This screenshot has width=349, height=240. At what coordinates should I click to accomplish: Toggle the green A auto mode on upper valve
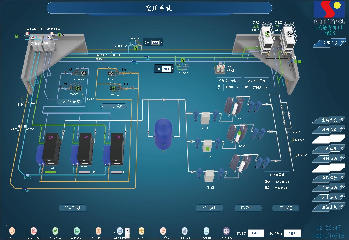pyautogui.click(x=136, y=49)
